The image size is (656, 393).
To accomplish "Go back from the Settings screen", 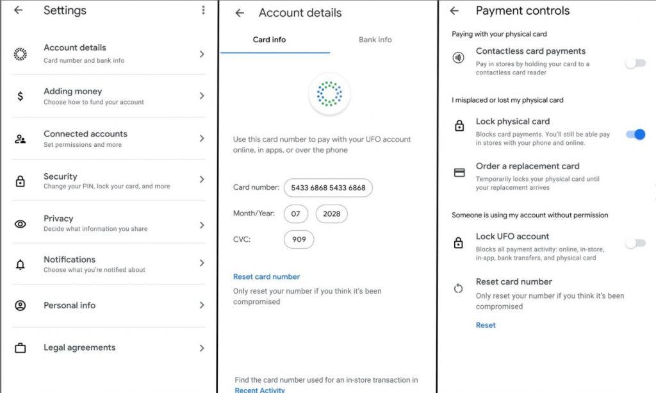I will (x=19, y=10).
